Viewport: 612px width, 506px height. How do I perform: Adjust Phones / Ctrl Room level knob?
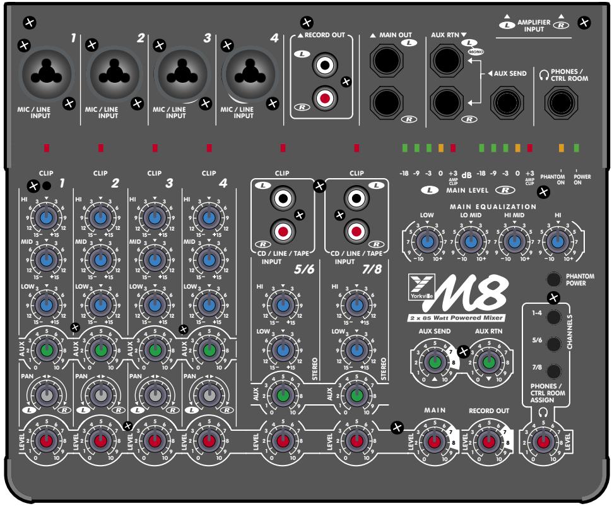(543, 441)
